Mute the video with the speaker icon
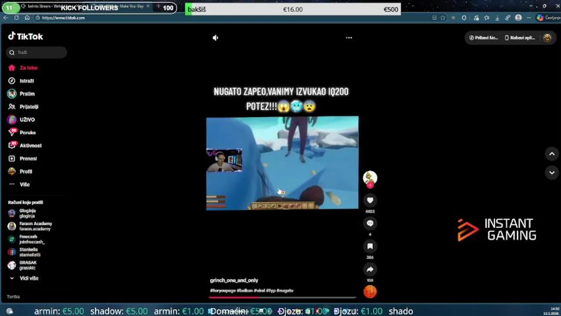This screenshot has width=561, height=316. (215, 38)
